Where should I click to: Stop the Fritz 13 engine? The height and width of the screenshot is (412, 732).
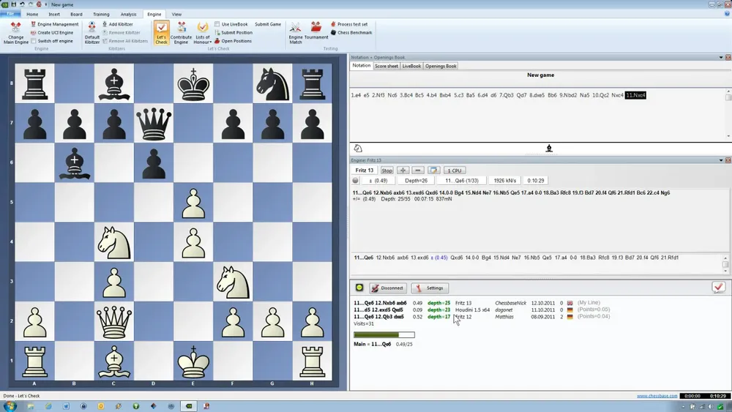click(x=386, y=171)
